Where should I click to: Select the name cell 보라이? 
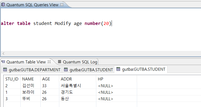(x=31, y=92)
